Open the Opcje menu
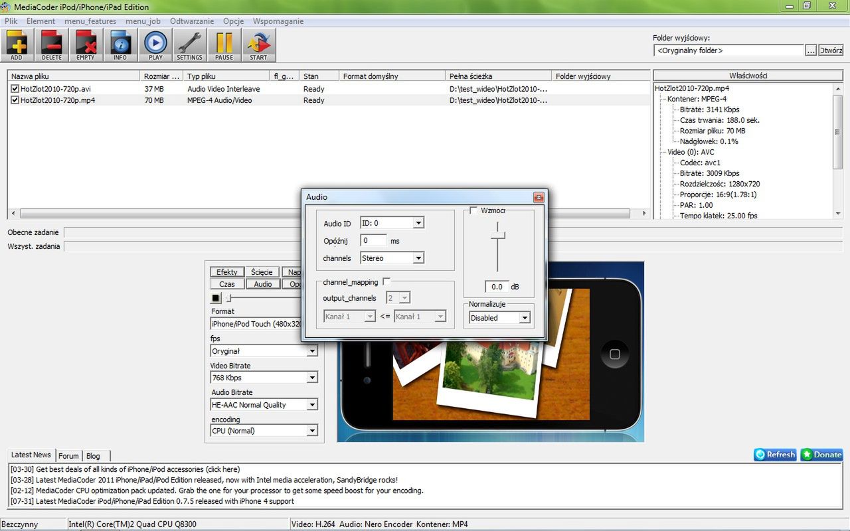 coord(234,21)
